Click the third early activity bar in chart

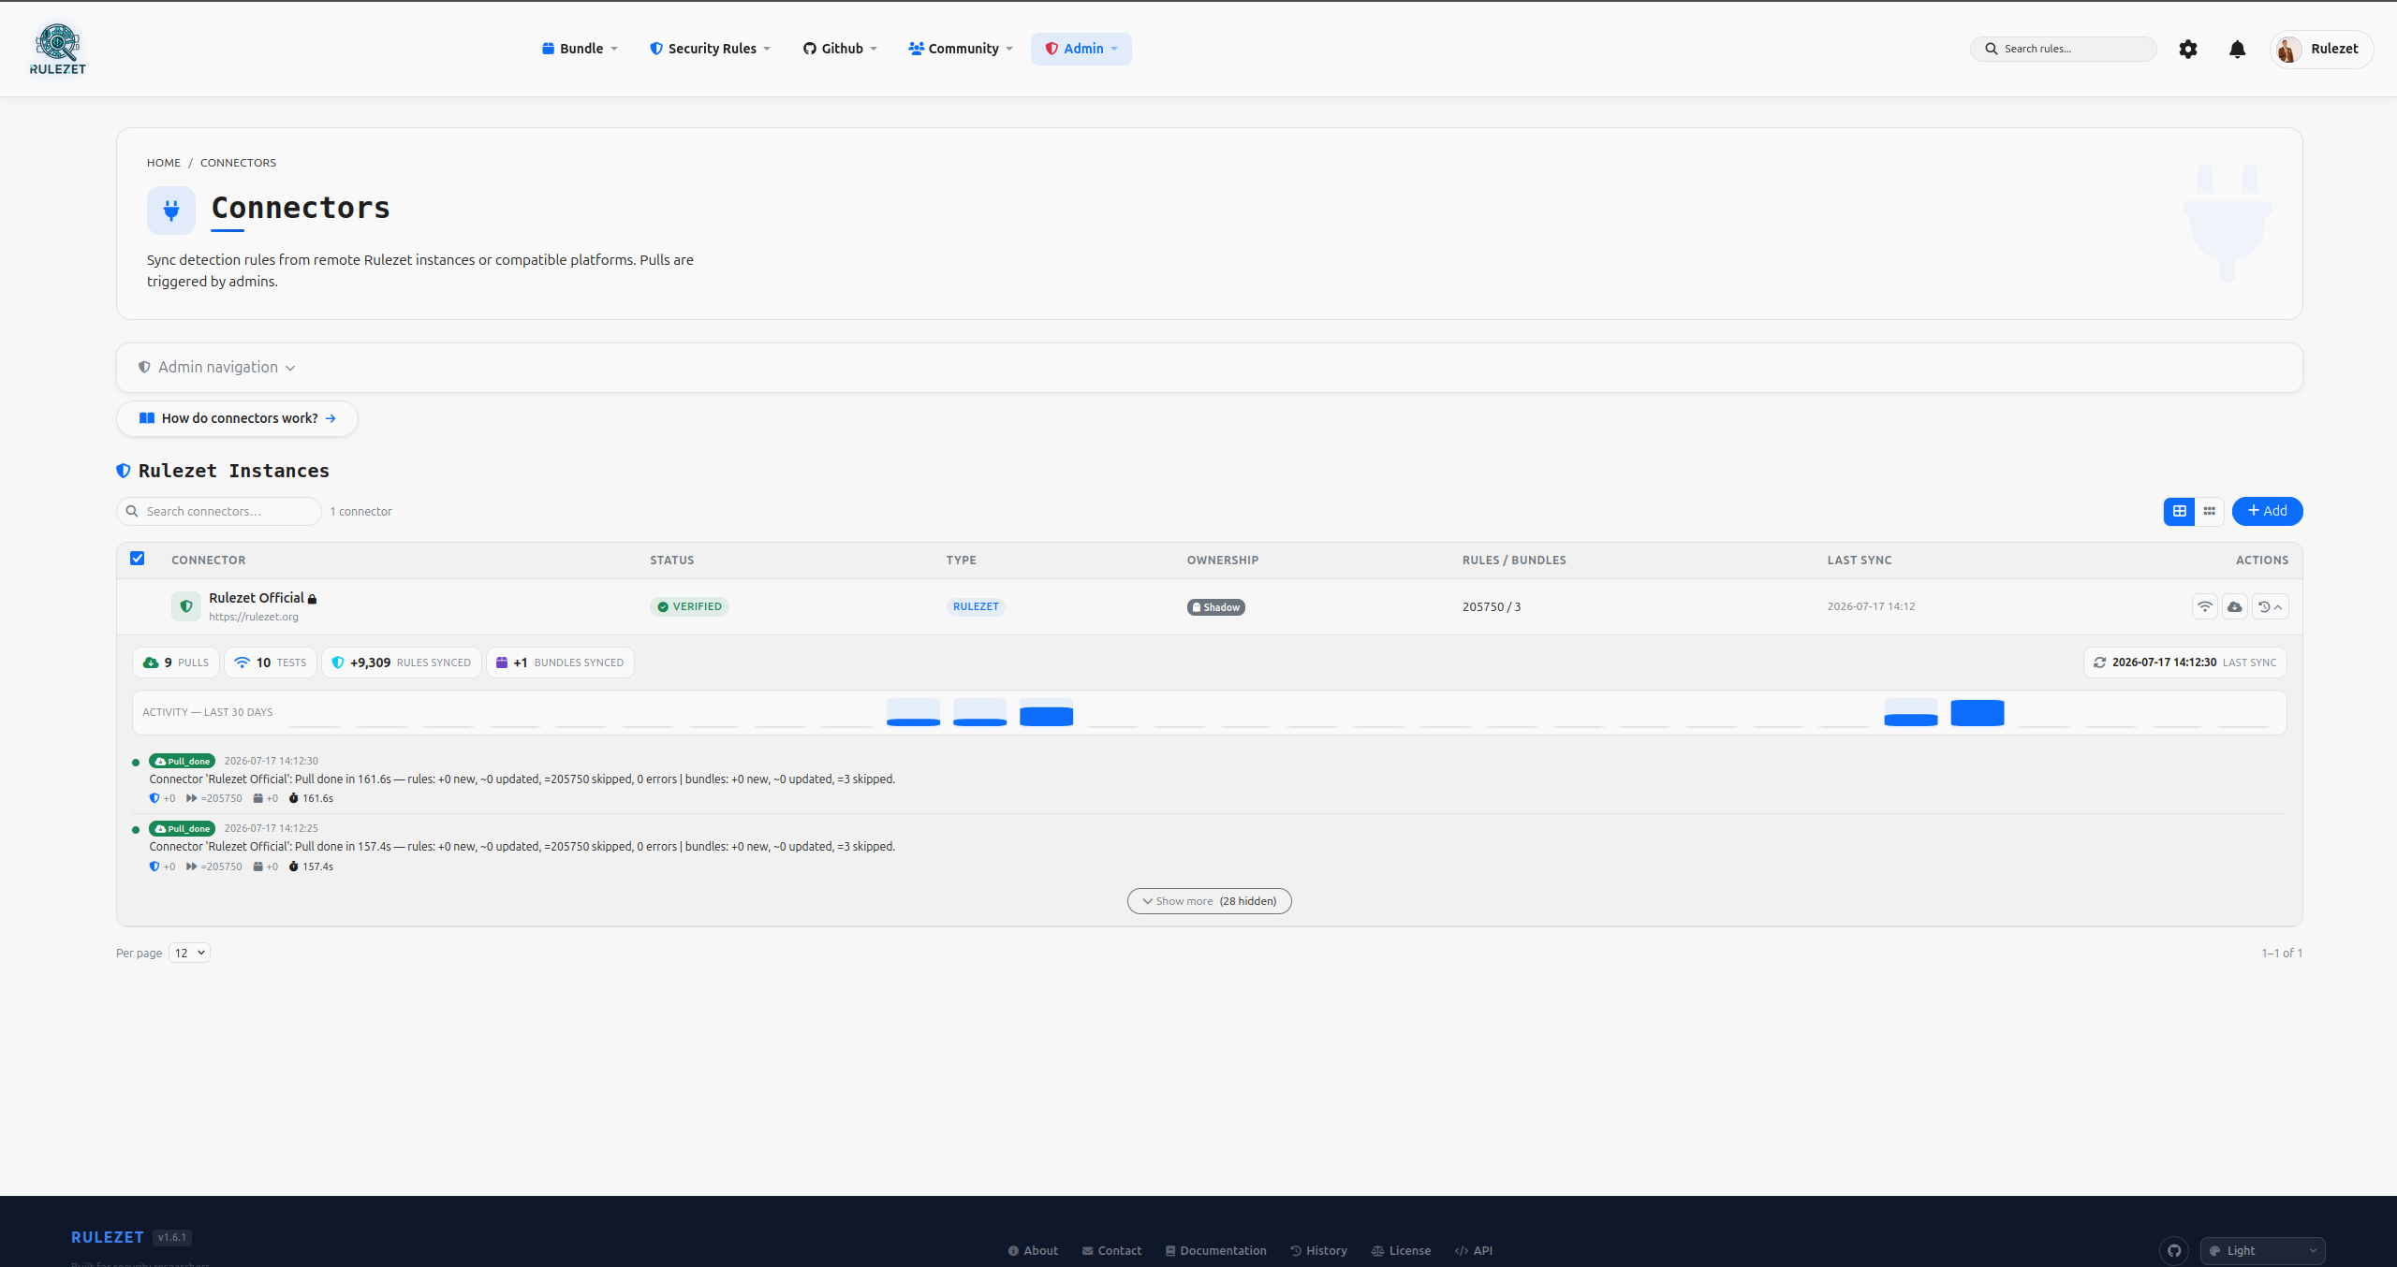coord(1046,712)
